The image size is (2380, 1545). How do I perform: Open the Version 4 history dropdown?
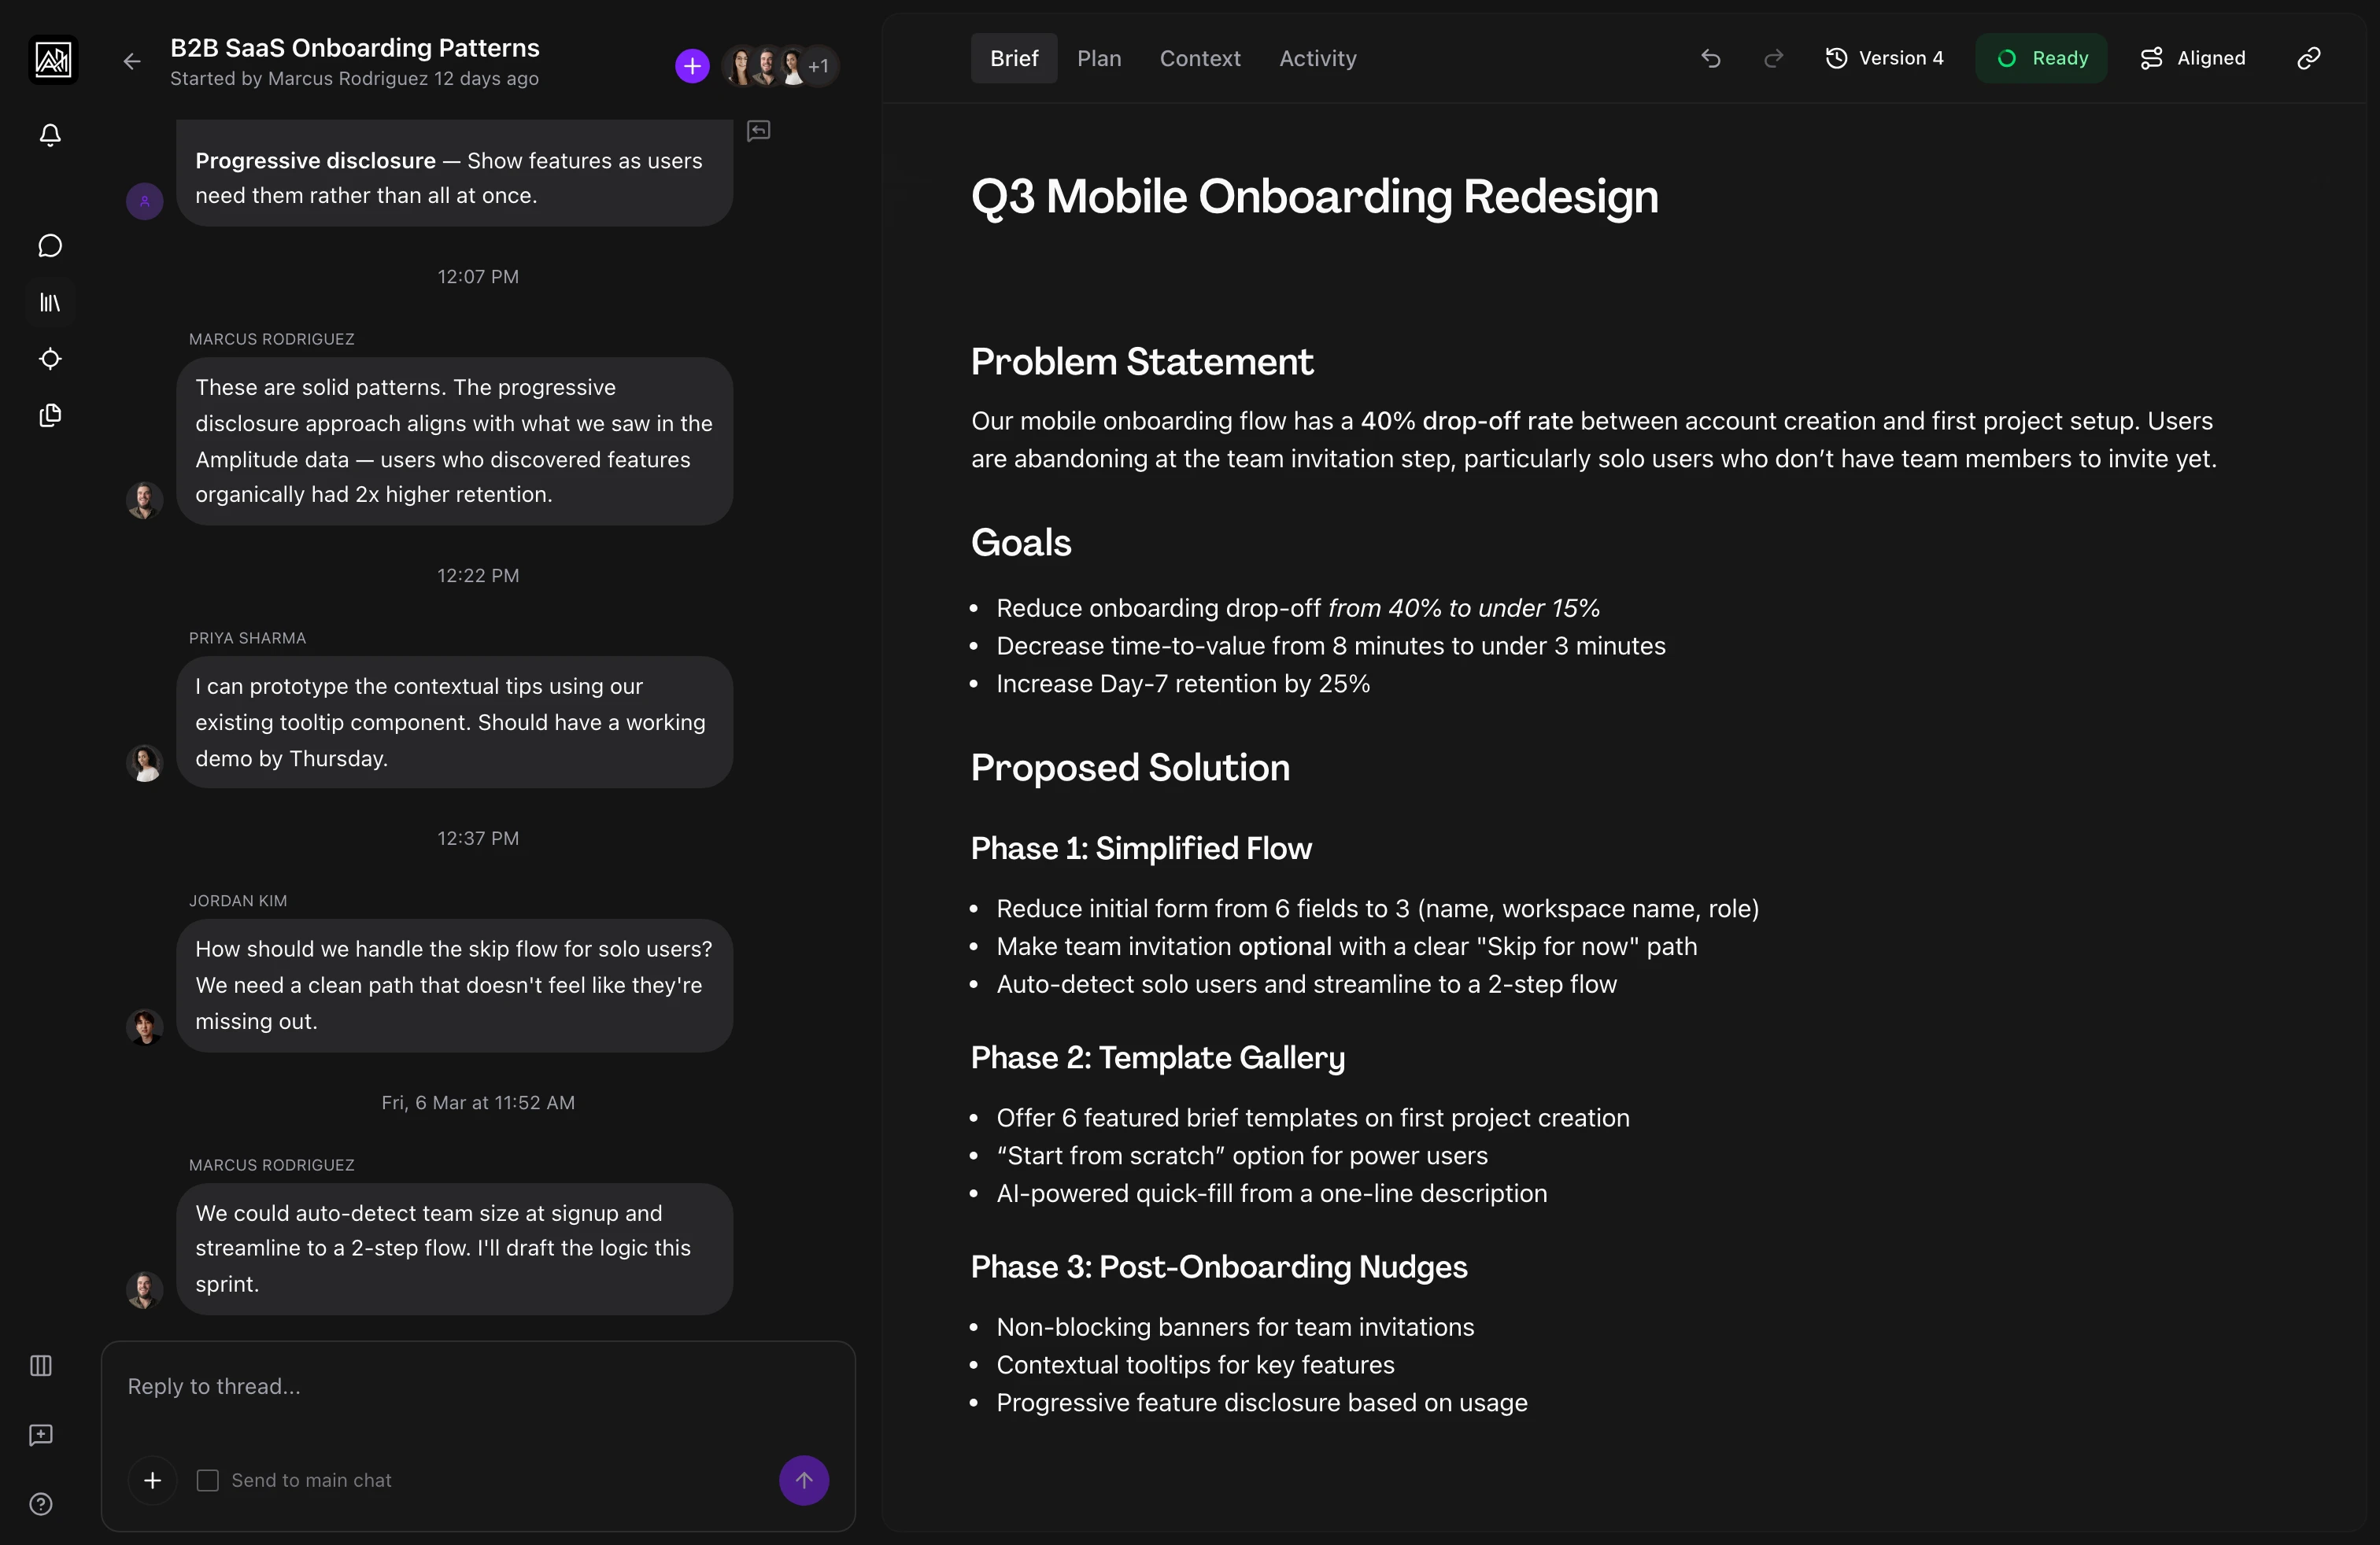click(1885, 59)
